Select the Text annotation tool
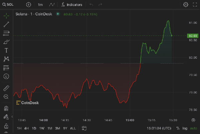 coord(6,50)
